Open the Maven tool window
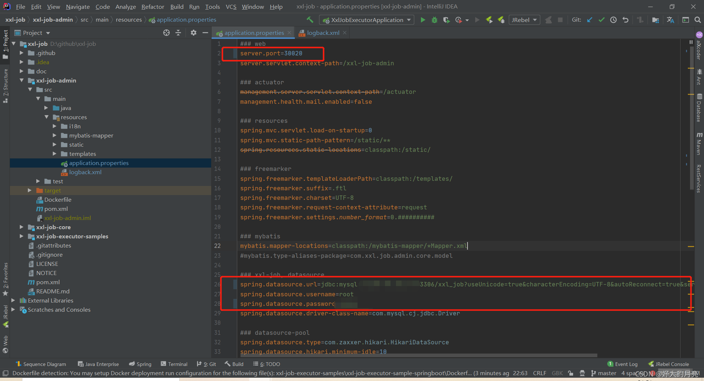 (699, 144)
